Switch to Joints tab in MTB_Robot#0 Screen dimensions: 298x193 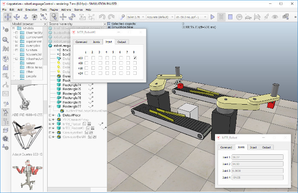pyautogui.click(x=96, y=42)
